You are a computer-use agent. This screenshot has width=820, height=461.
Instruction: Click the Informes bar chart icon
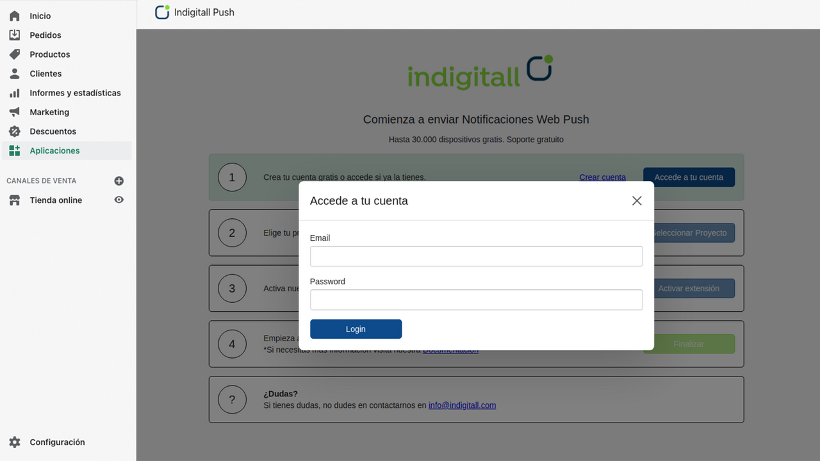(15, 93)
